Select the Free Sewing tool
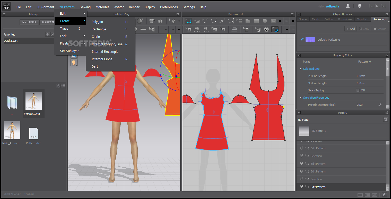This screenshot has height=199, width=391. pos(205,29)
